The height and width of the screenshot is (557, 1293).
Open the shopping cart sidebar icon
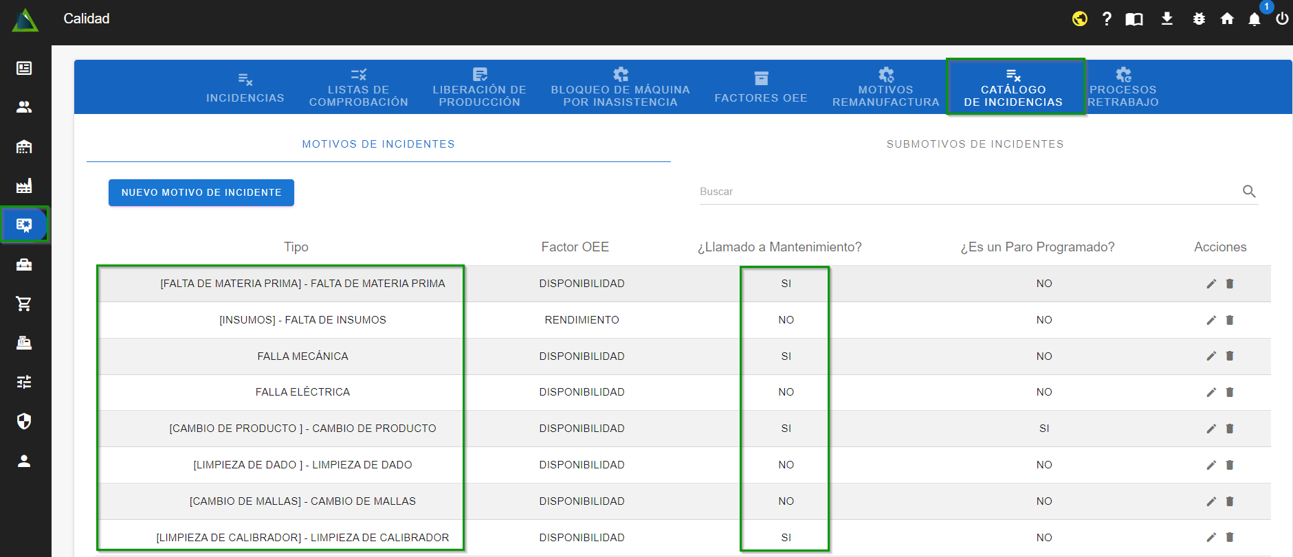click(x=24, y=304)
